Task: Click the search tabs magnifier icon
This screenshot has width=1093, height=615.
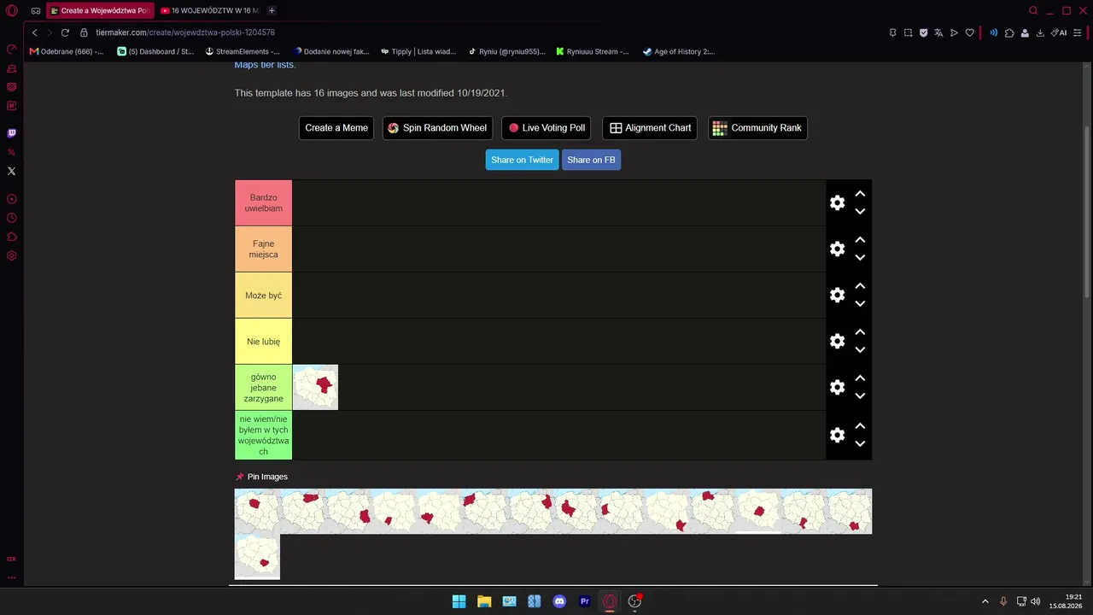Action: coord(1033,10)
